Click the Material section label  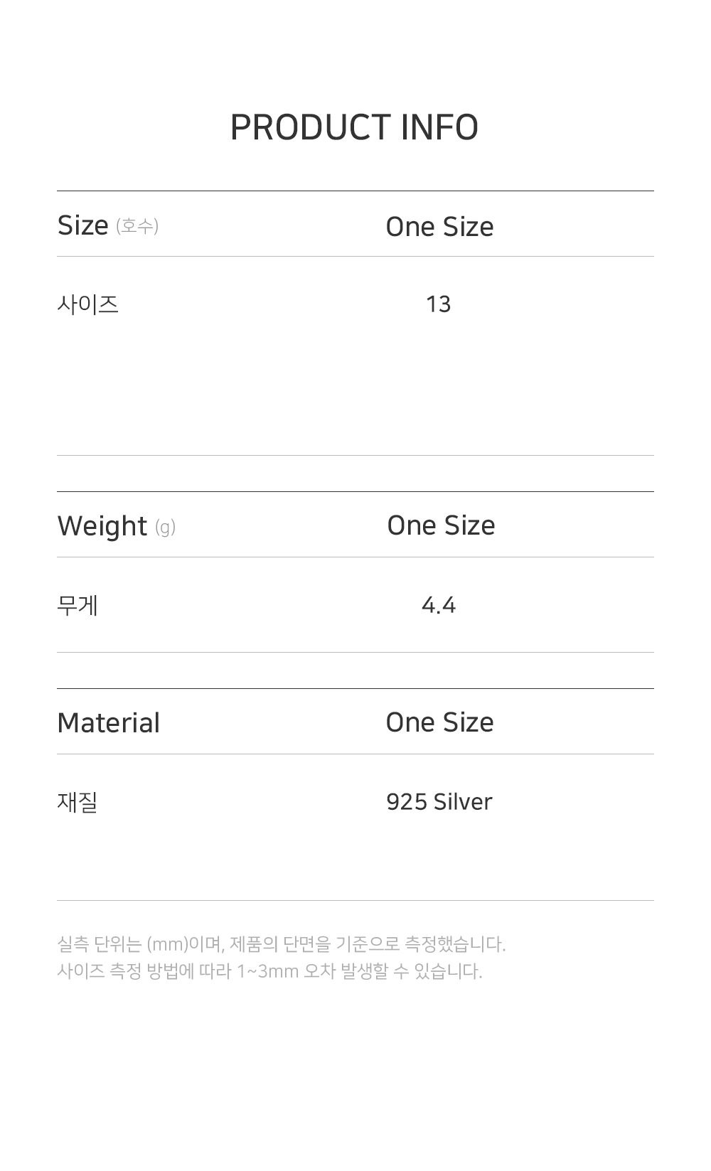pos(108,723)
